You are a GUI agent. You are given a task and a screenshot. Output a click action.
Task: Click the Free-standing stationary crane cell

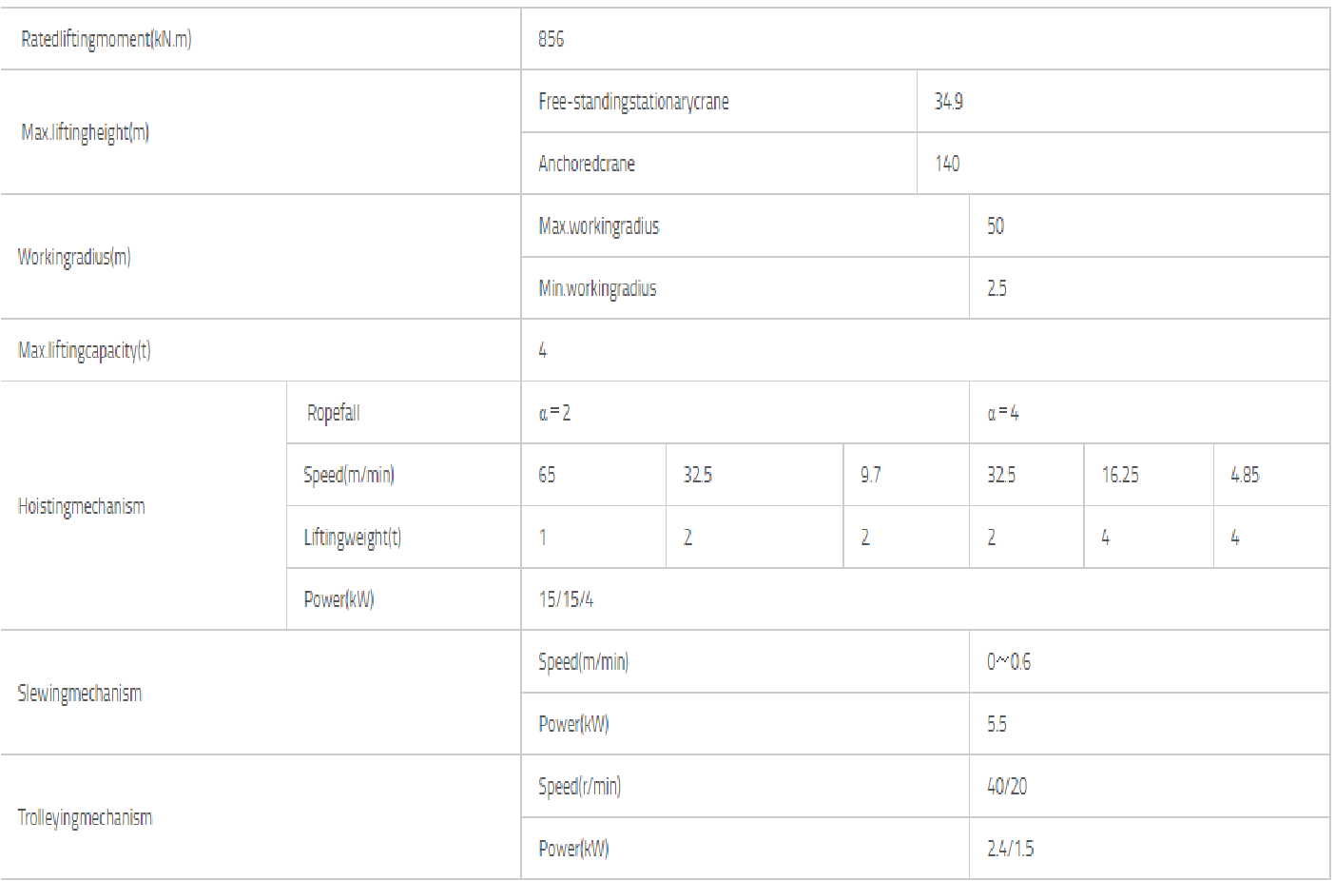[633, 102]
